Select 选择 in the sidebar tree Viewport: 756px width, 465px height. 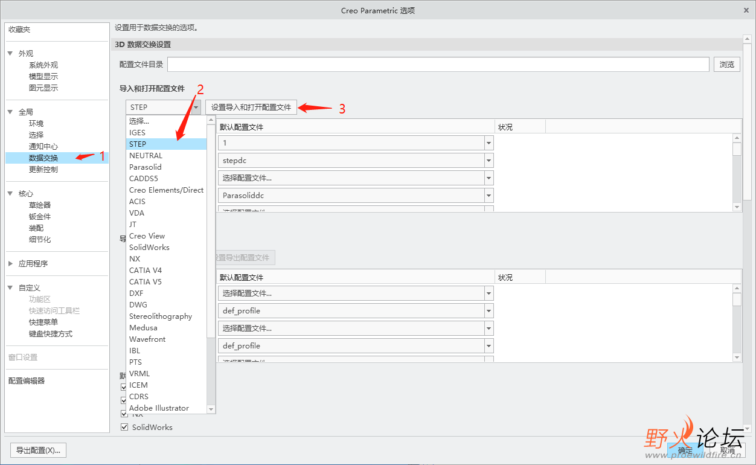(x=36, y=135)
